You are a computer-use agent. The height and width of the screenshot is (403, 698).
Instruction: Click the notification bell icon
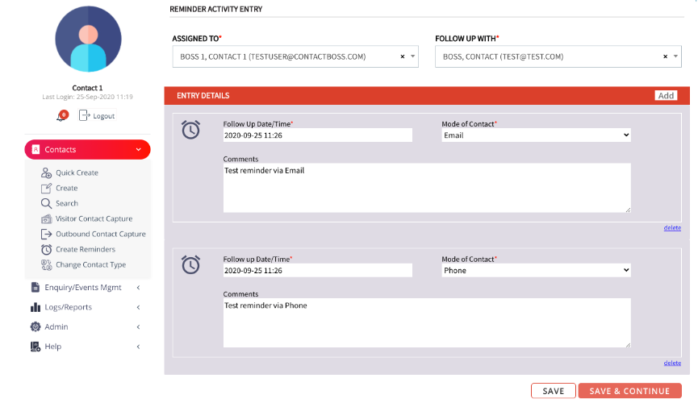pos(61,117)
